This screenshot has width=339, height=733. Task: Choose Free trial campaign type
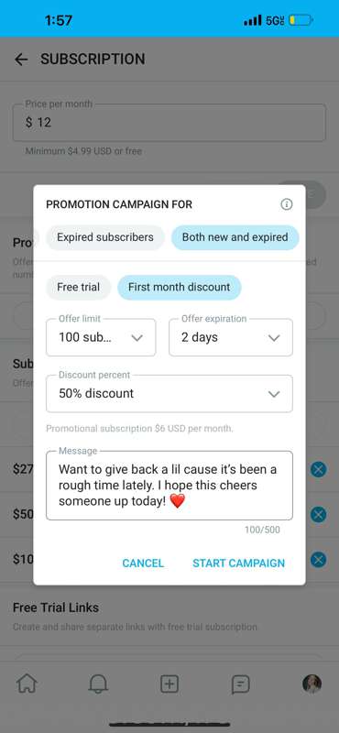pyautogui.click(x=78, y=287)
